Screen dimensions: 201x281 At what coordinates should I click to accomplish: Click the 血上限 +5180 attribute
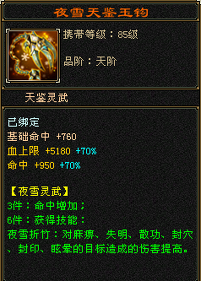tap(39, 151)
